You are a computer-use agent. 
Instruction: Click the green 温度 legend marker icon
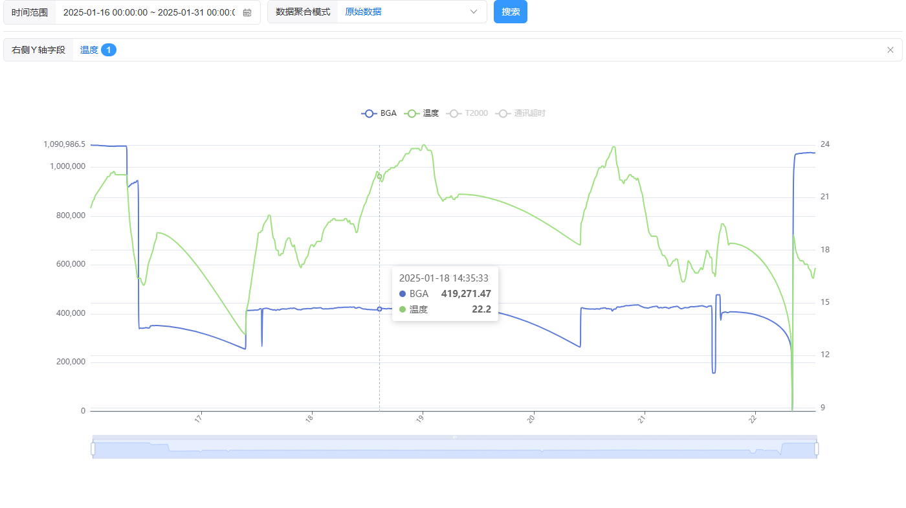tap(412, 113)
